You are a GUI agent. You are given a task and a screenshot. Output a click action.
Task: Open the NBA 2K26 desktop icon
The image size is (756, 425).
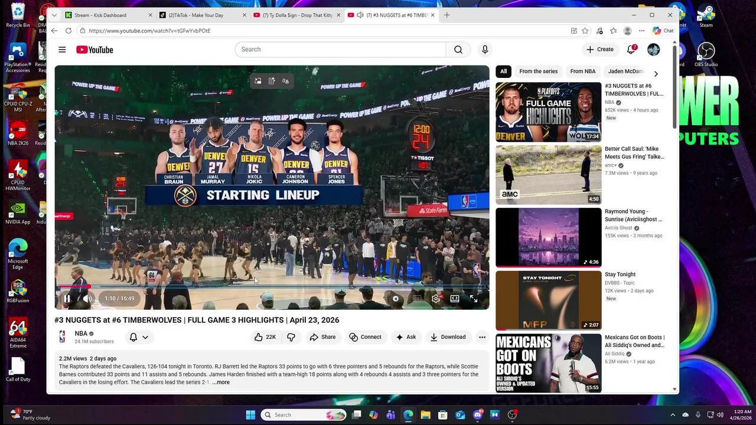click(18, 133)
